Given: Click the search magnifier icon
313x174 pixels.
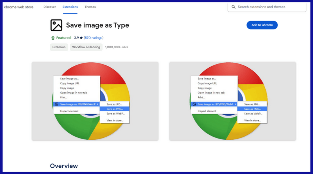Looking at the screenshot, I should [234, 7].
